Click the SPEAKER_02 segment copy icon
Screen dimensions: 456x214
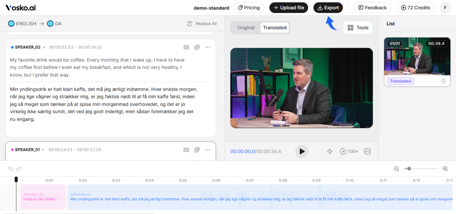197,47
